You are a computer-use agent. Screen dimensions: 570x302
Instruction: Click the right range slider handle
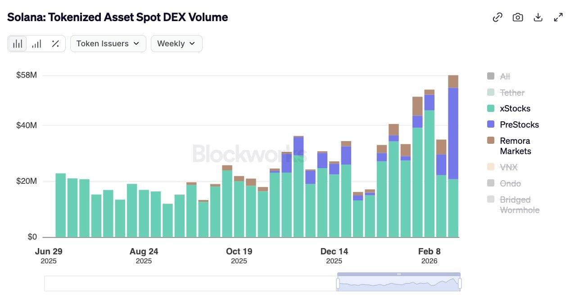[x=460, y=284]
